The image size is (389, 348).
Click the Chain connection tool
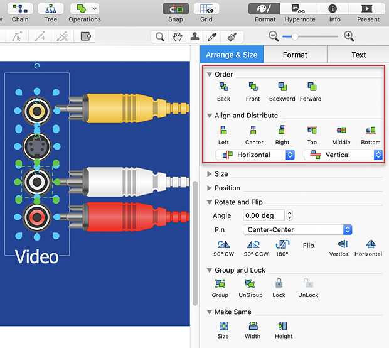[20, 9]
